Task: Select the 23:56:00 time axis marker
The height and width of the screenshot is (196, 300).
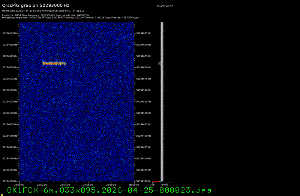Action: (x=88, y=184)
